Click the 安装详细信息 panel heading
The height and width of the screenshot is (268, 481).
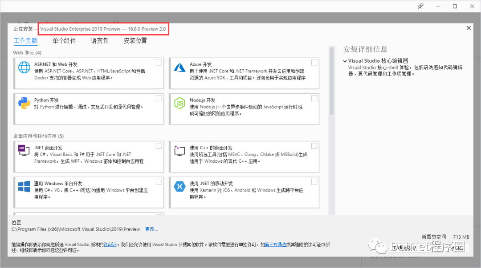[x=365, y=49]
